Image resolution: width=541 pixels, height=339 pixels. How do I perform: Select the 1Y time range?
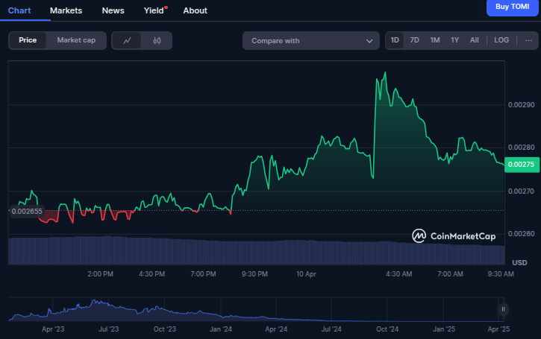point(454,40)
